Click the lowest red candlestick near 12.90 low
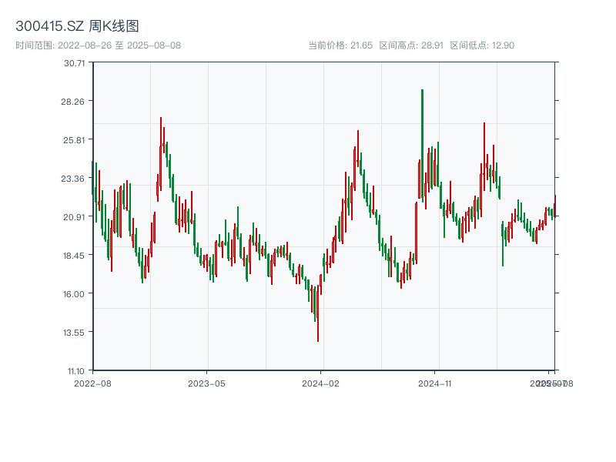 tap(318, 313)
